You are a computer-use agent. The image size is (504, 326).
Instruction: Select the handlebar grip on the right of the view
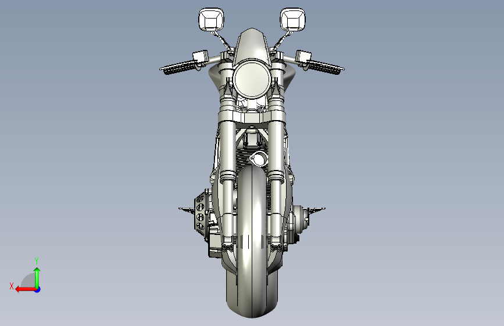coord(326,68)
